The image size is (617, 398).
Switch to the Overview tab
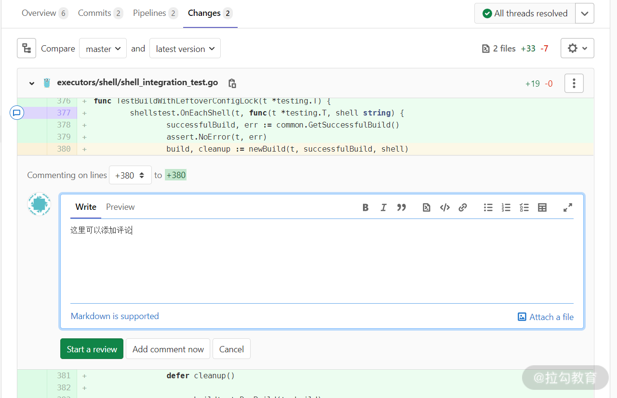coord(44,13)
